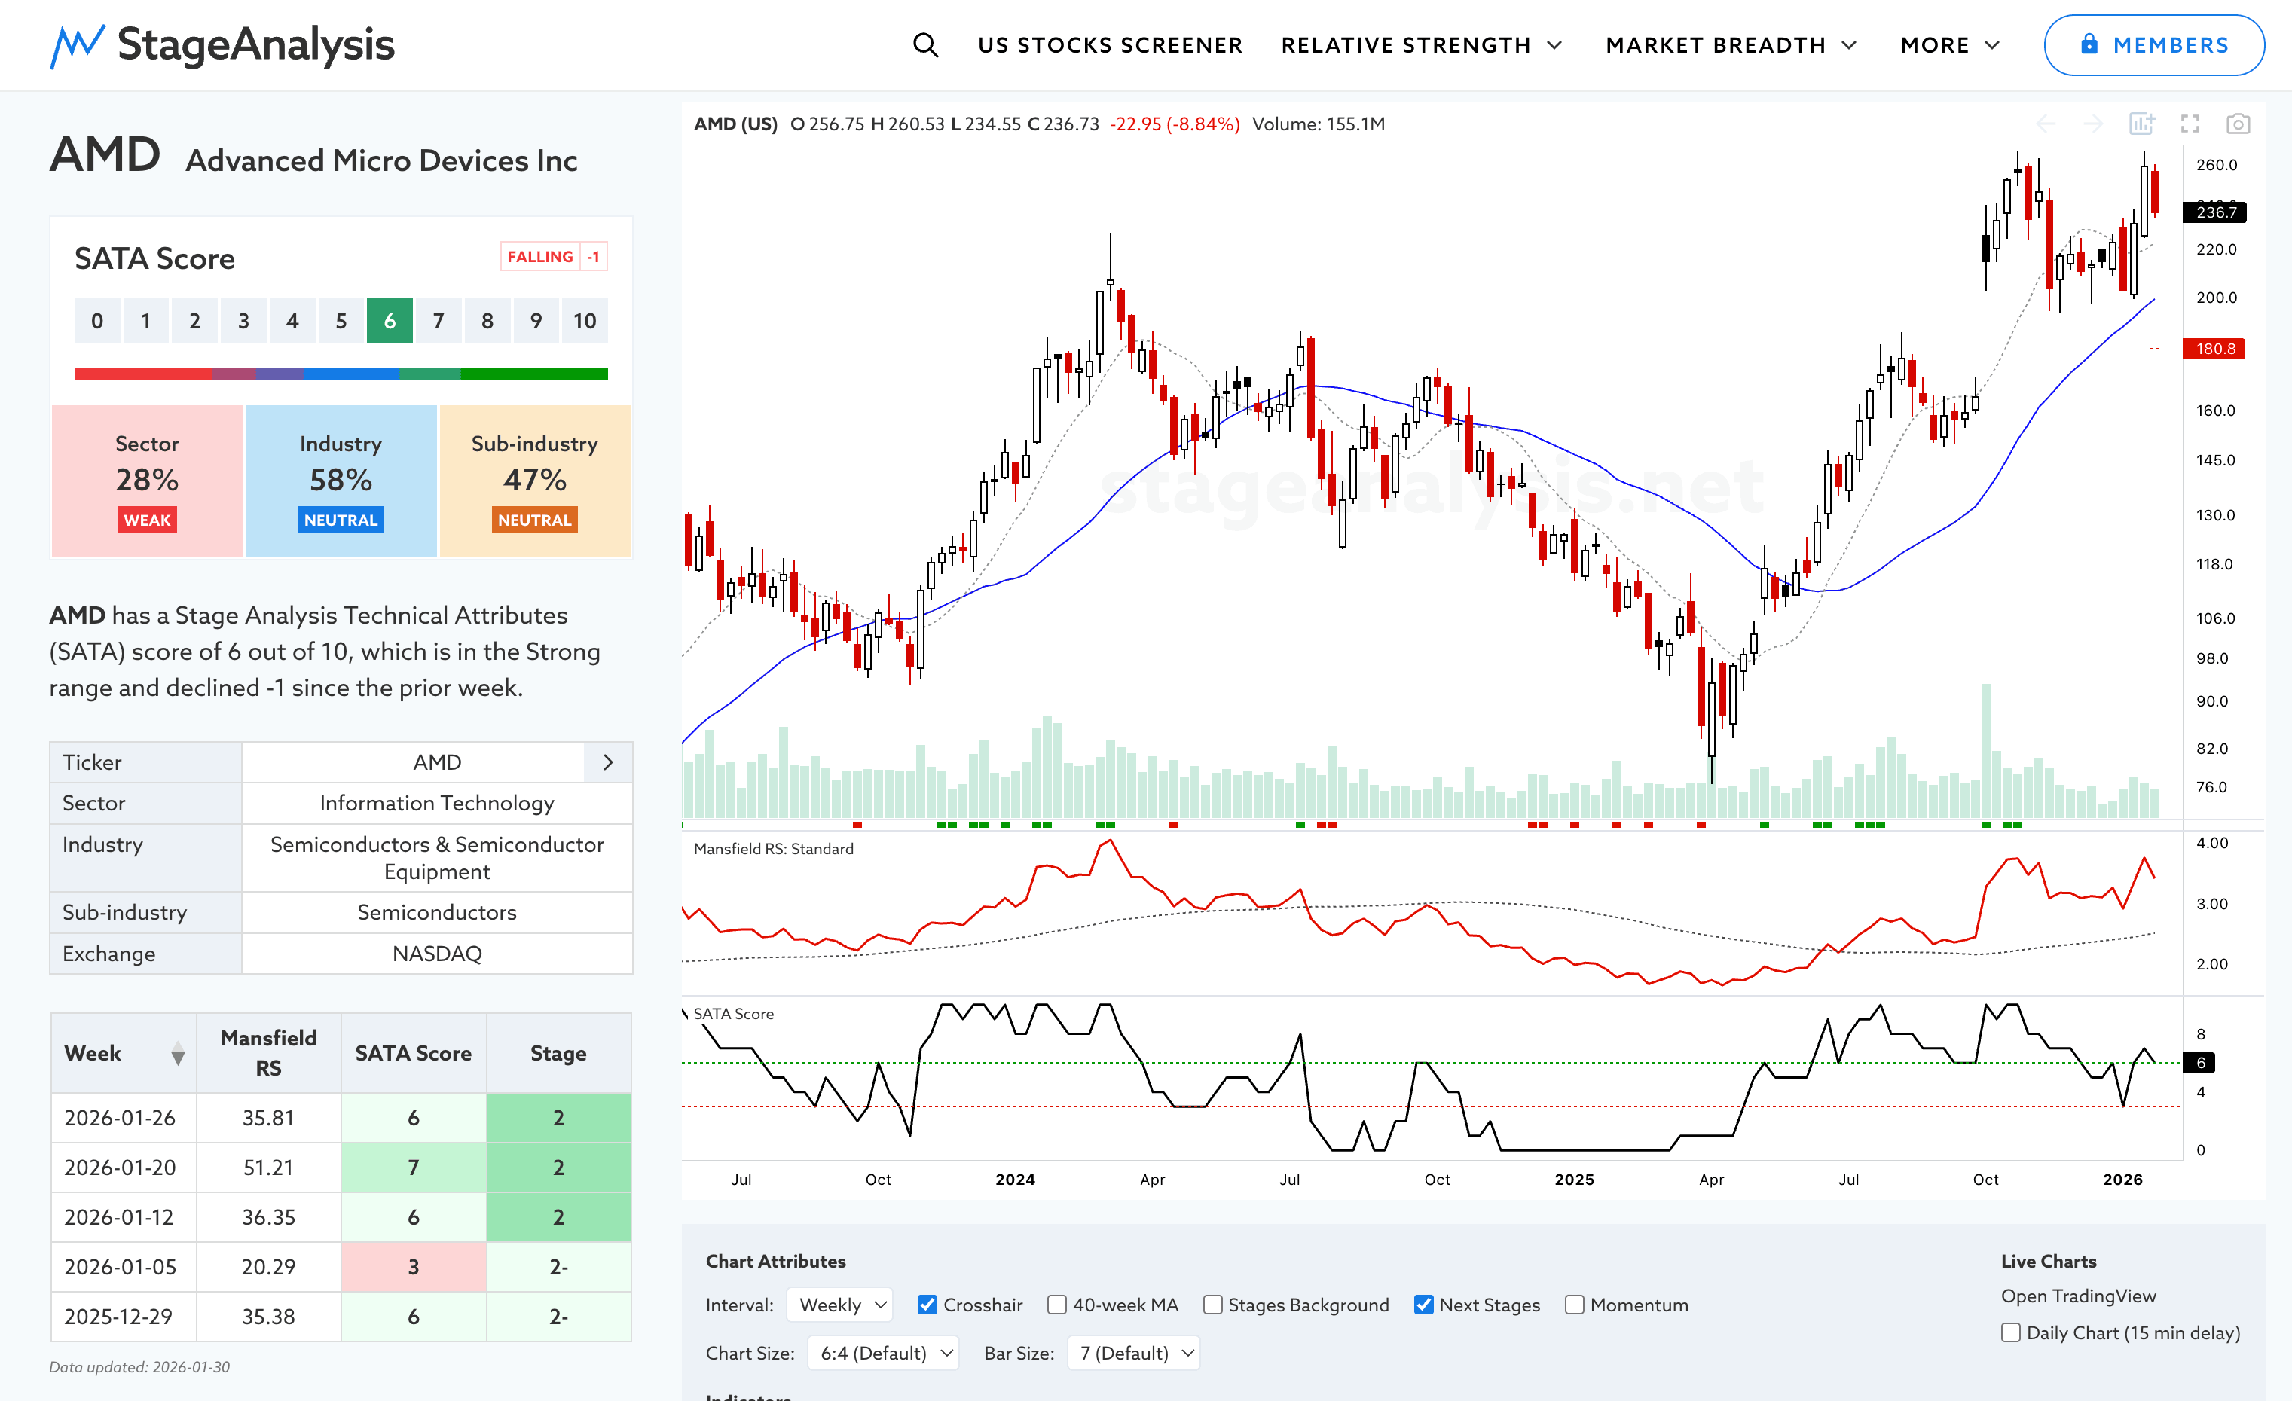Open the Relative Strength menu
The height and width of the screenshot is (1401, 2292).
(1420, 44)
